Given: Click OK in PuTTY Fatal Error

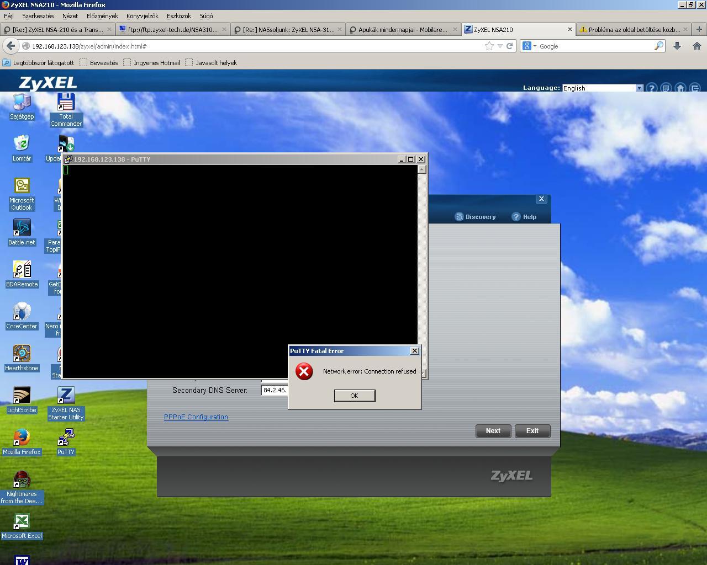Looking at the screenshot, I should [354, 396].
